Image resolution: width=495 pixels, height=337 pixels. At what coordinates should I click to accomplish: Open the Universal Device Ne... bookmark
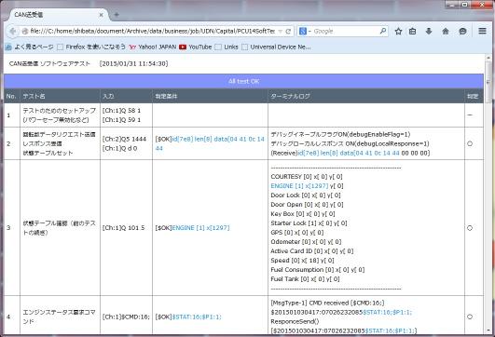click(x=276, y=47)
